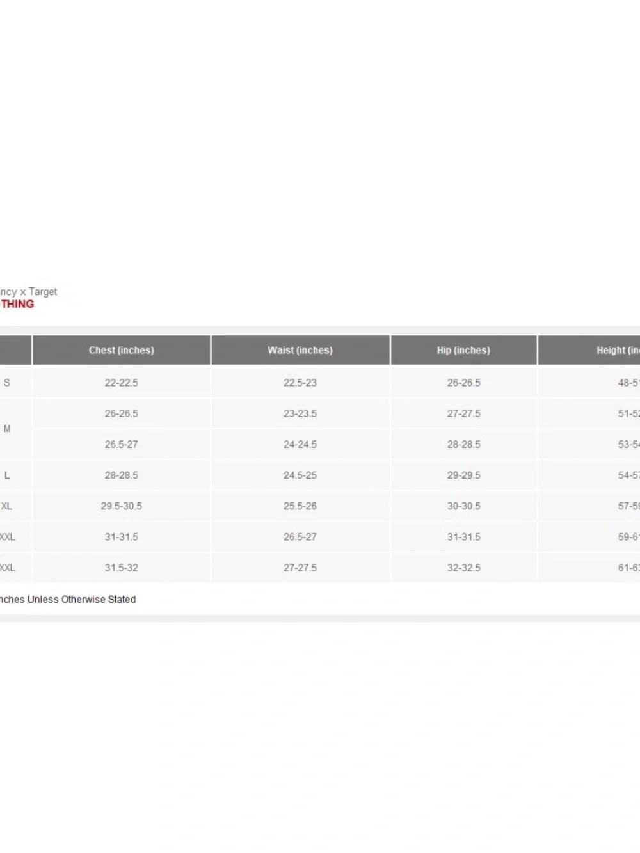Screen dimensions: 640x853
Task: Select waist value 23-23.5
Action: tap(300, 413)
